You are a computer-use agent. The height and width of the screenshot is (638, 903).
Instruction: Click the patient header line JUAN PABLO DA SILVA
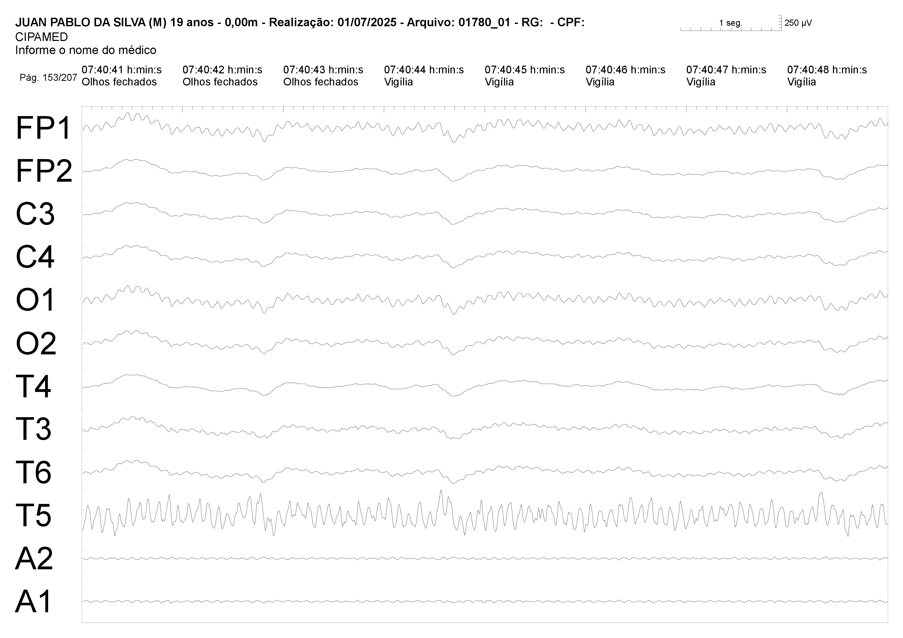(x=300, y=22)
